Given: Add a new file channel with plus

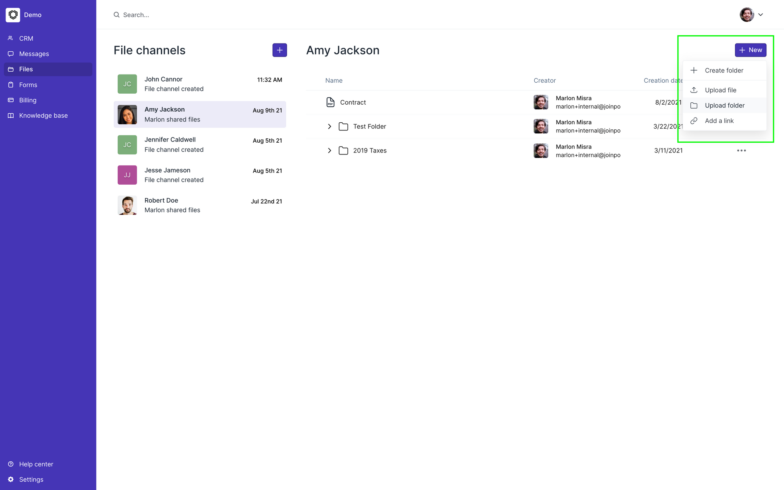Looking at the screenshot, I should pyautogui.click(x=279, y=50).
